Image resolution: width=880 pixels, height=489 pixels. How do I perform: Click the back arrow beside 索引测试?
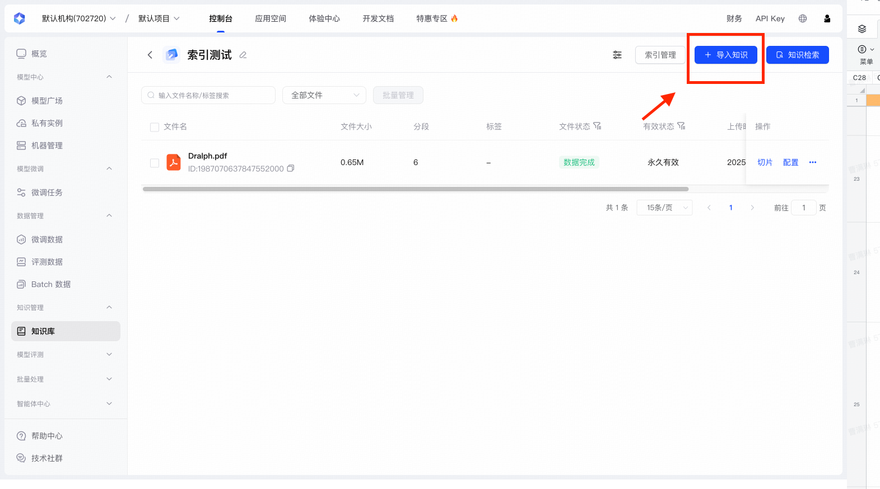[x=150, y=55]
